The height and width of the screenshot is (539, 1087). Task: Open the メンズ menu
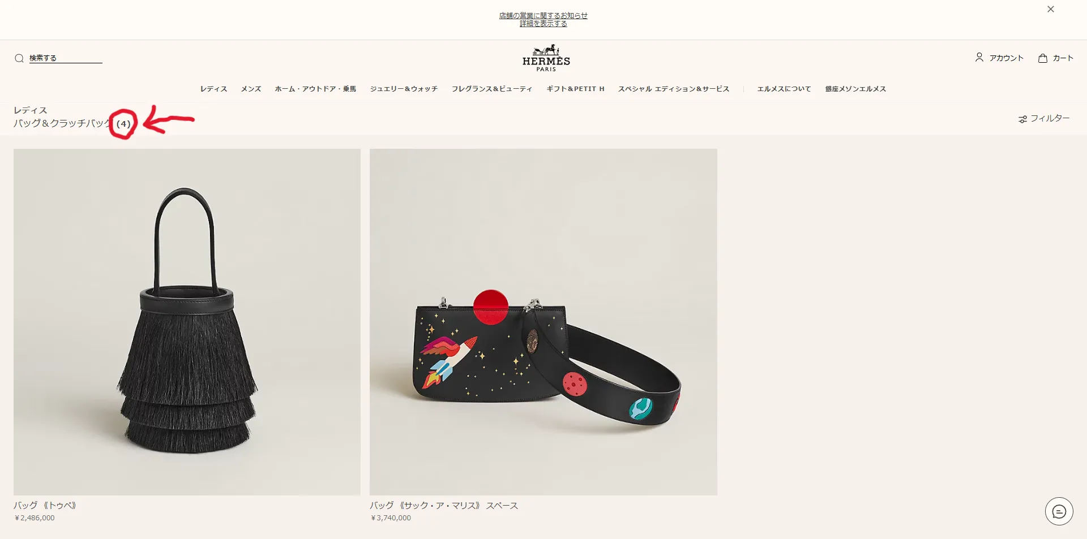pyautogui.click(x=251, y=89)
